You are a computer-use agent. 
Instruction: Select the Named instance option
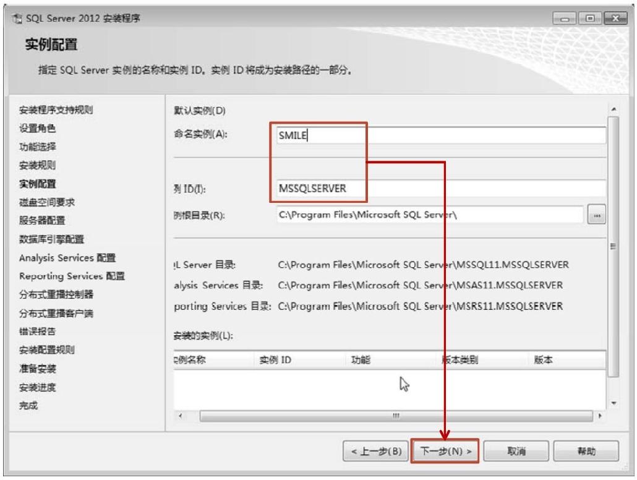200,134
